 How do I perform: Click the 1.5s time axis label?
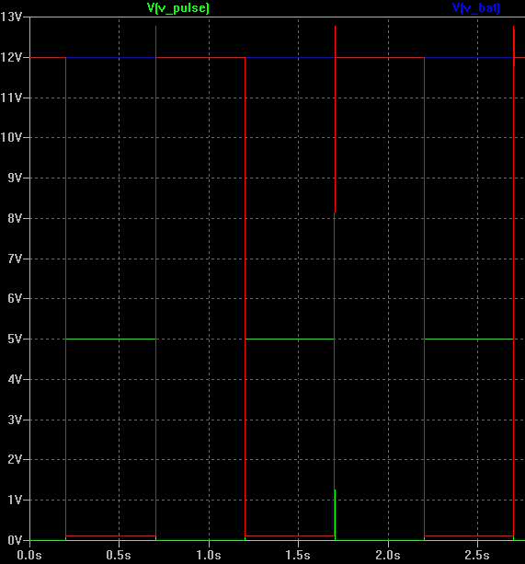pos(298,555)
